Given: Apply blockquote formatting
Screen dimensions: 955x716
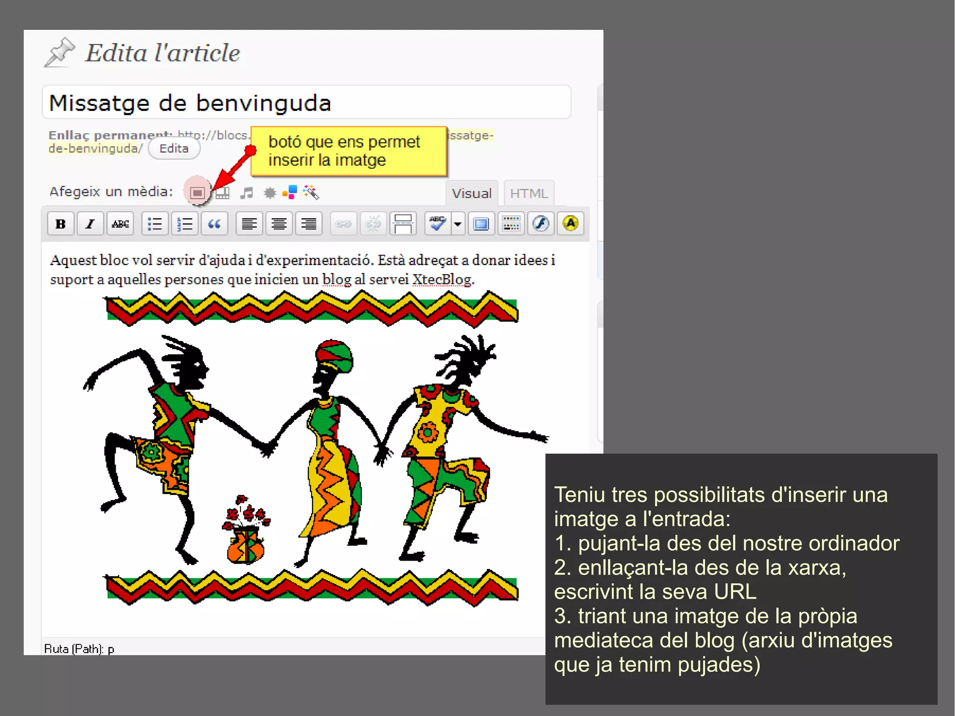Looking at the screenshot, I should coord(214,224).
